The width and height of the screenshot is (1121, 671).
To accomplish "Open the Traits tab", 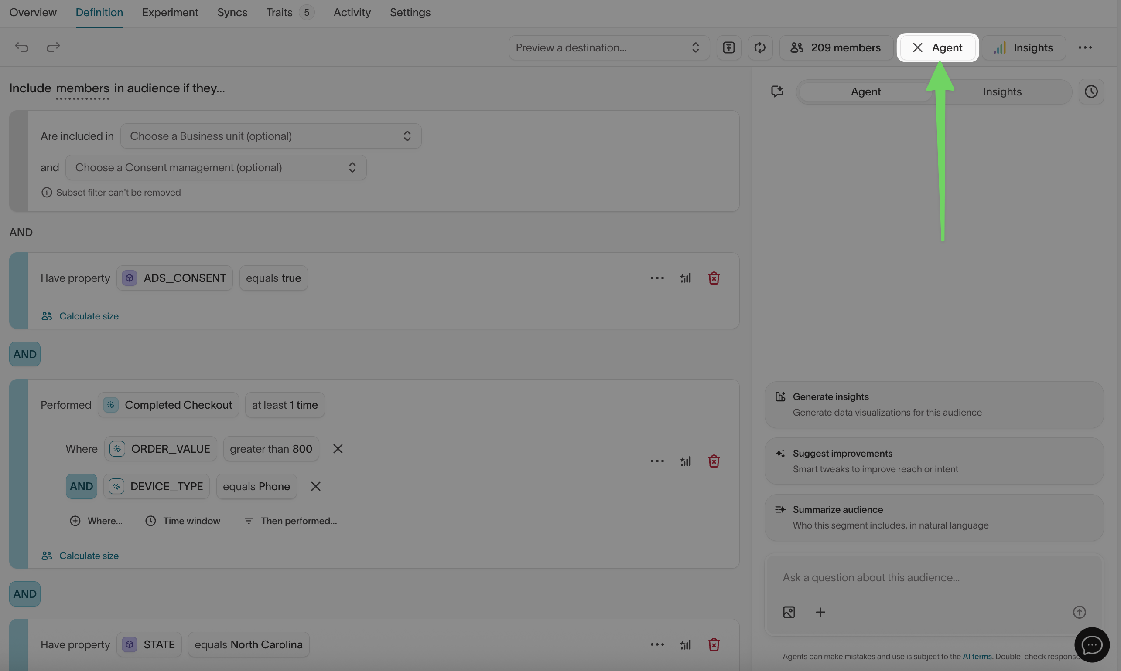I will 279,13.
